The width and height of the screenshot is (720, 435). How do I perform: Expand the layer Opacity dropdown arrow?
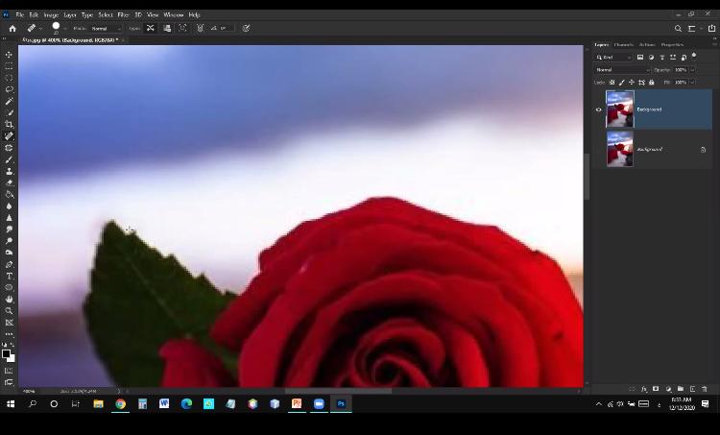coord(693,70)
